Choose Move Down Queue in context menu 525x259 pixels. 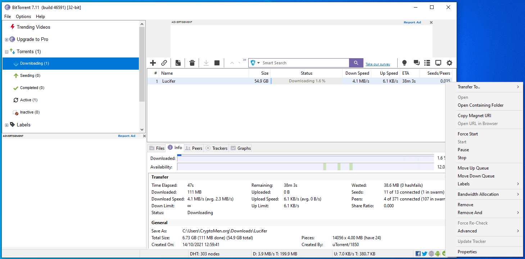[x=484, y=176]
